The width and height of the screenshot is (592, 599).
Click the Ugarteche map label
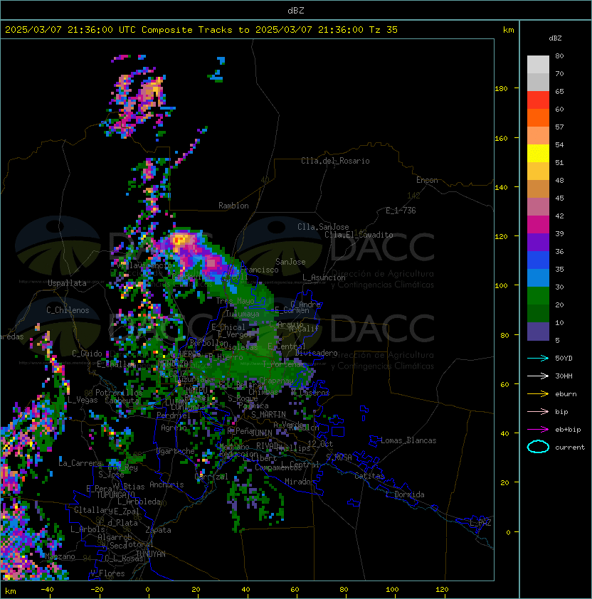[176, 451]
